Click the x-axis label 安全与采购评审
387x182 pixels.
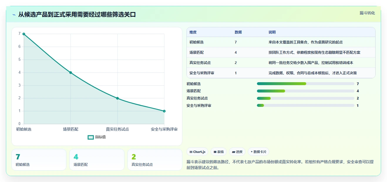point(164,129)
